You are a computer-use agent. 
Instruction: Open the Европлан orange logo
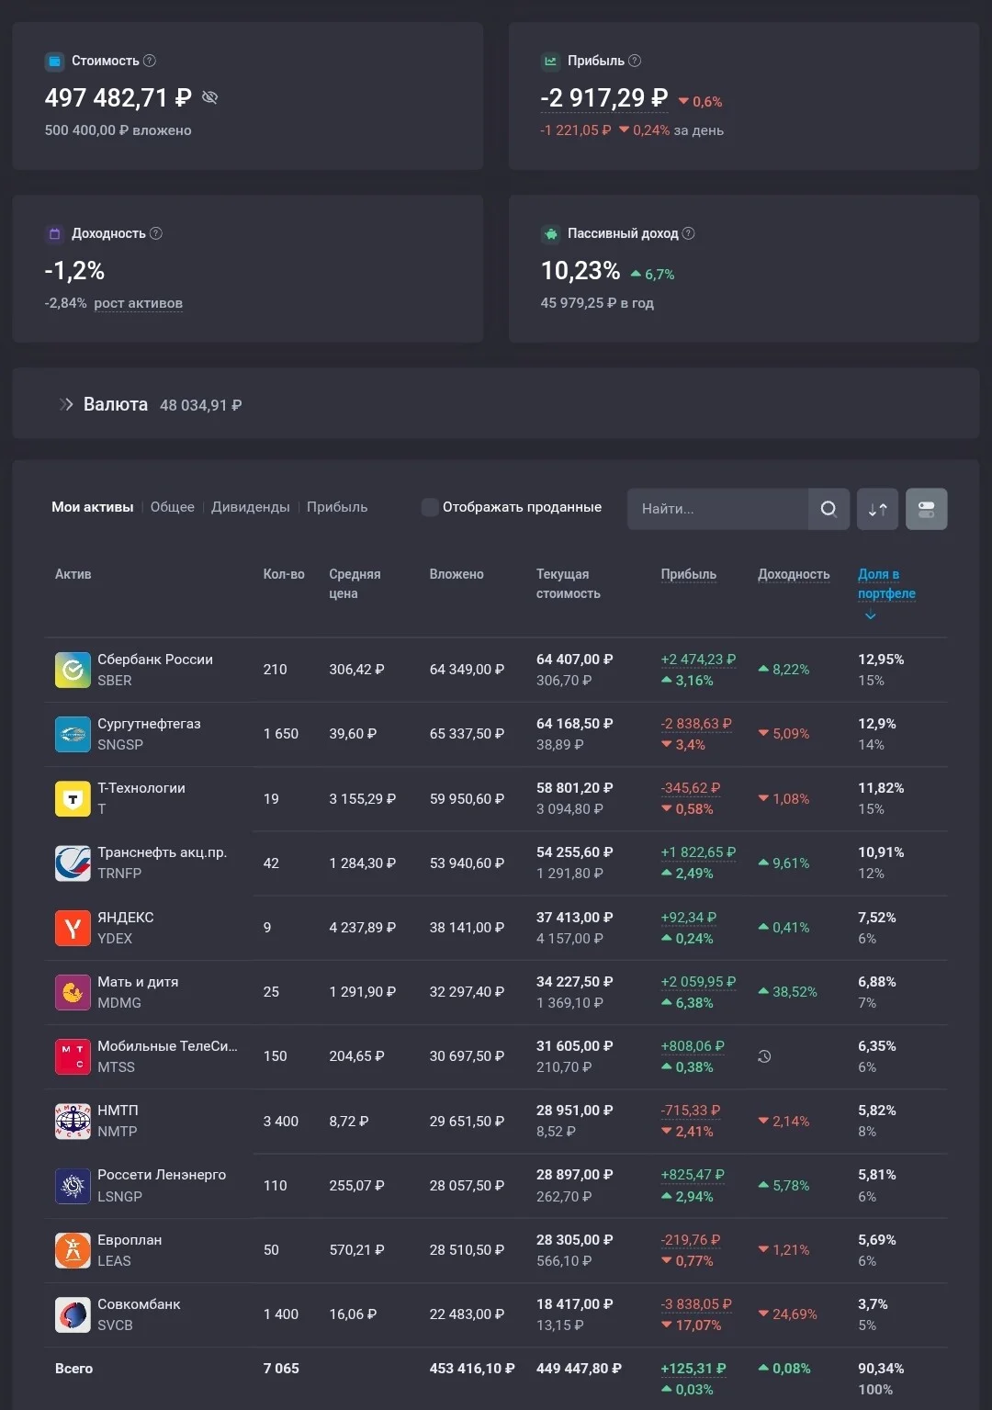pos(73,1250)
